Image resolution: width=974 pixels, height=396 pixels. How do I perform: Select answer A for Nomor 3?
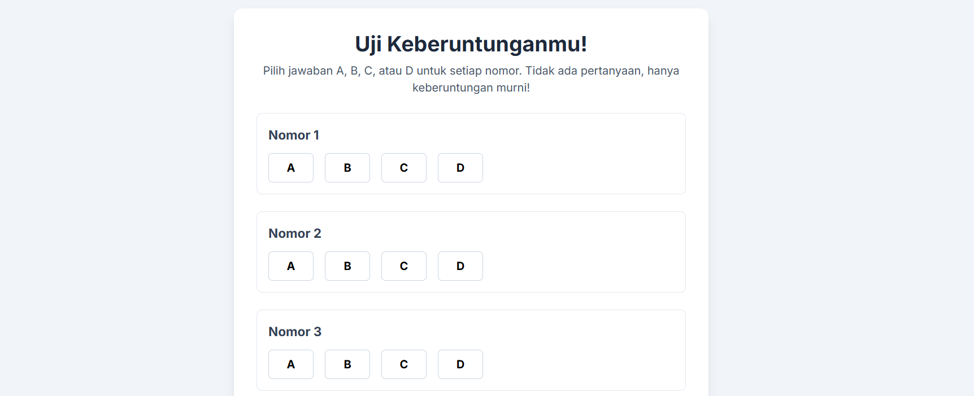point(291,364)
